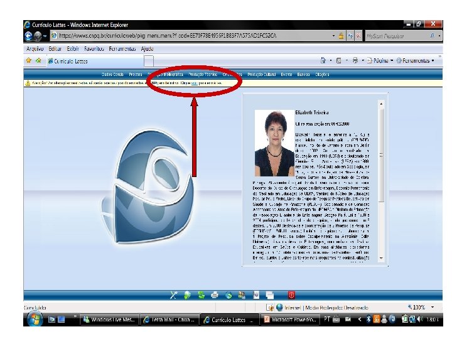The height and width of the screenshot is (339, 452).
Task: Switch to Windows Live Messenger taskbar button
Action: coord(109,320)
